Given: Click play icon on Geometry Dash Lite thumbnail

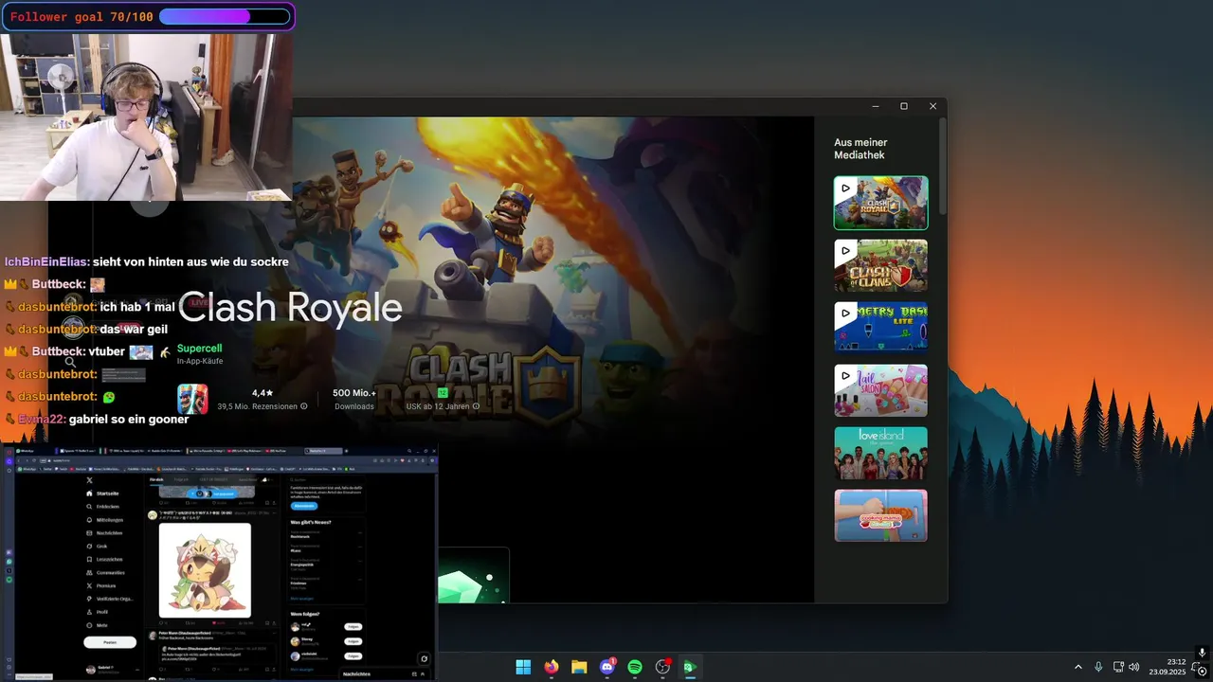Looking at the screenshot, I should [845, 314].
